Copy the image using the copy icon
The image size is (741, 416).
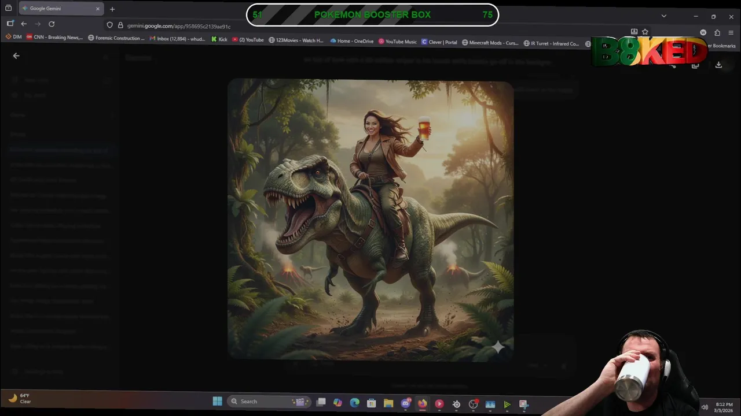pos(695,65)
